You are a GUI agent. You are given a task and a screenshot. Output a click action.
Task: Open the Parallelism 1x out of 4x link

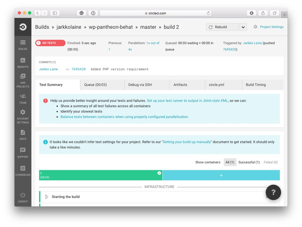(144, 46)
